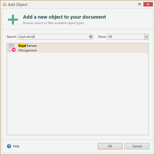Screen dimensions: 155x155
Task: Click the Search label
Action: tap(12, 37)
